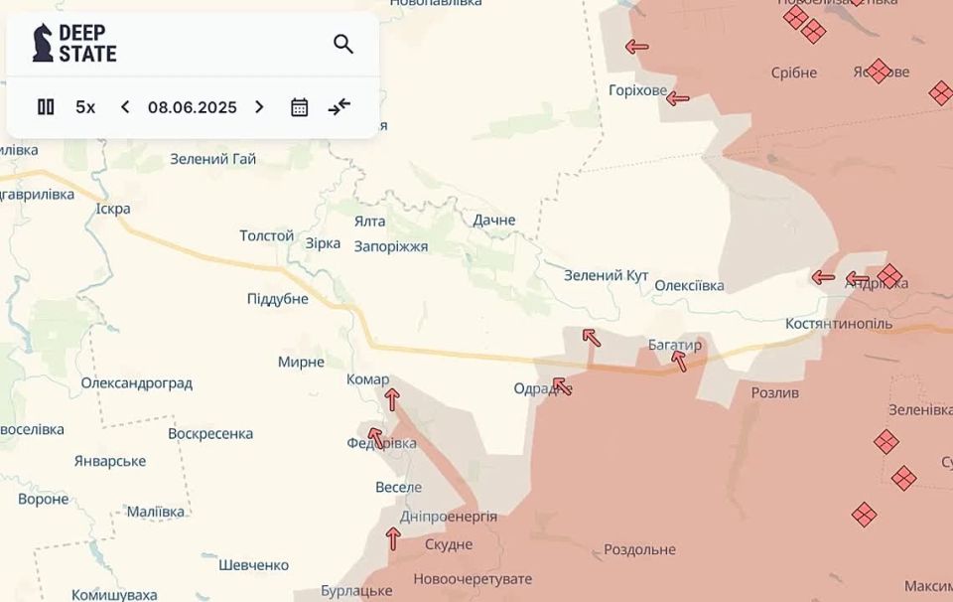Change the 5x playback speed
The width and height of the screenshot is (953, 602).
(x=85, y=107)
